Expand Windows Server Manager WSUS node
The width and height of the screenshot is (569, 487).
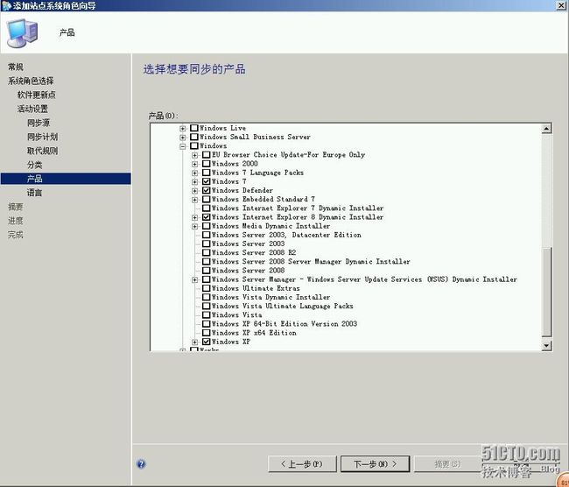[x=195, y=279]
